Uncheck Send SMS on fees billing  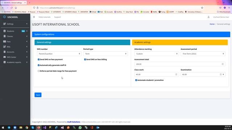(x=85, y=59)
